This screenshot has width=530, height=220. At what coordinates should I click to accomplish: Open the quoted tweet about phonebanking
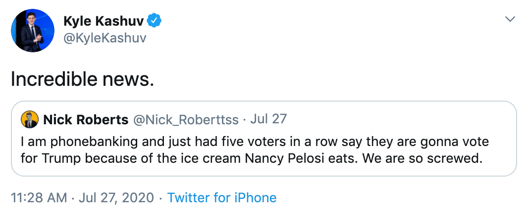264,139
